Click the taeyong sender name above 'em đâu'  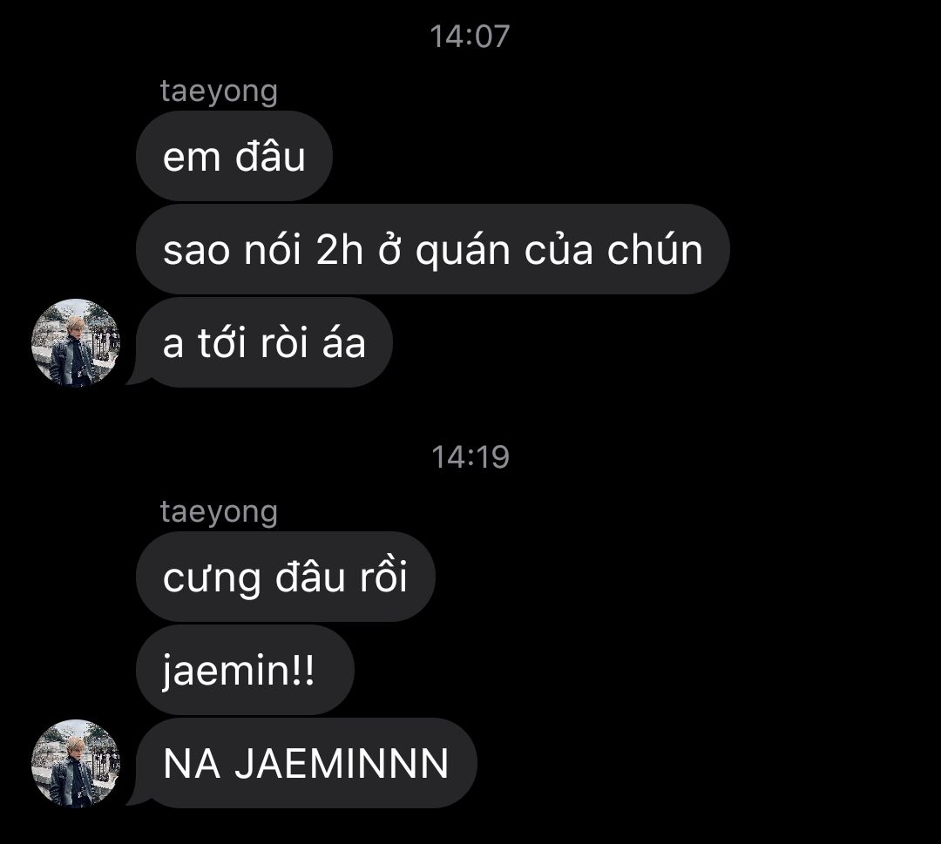tap(219, 91)
